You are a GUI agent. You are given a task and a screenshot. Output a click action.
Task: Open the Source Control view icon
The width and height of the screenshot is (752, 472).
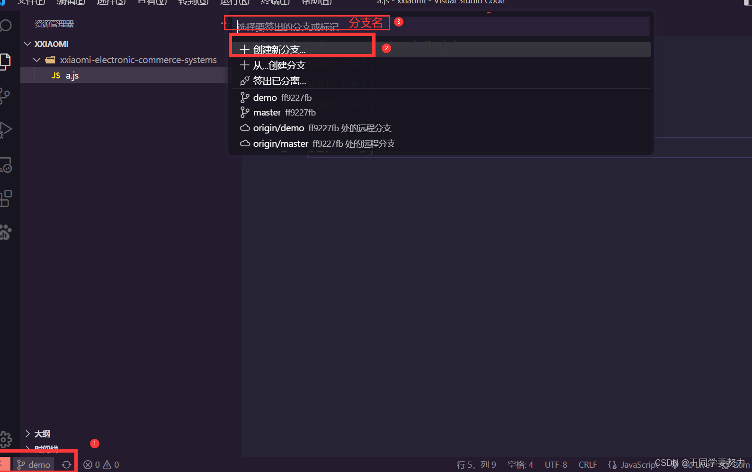5,96
